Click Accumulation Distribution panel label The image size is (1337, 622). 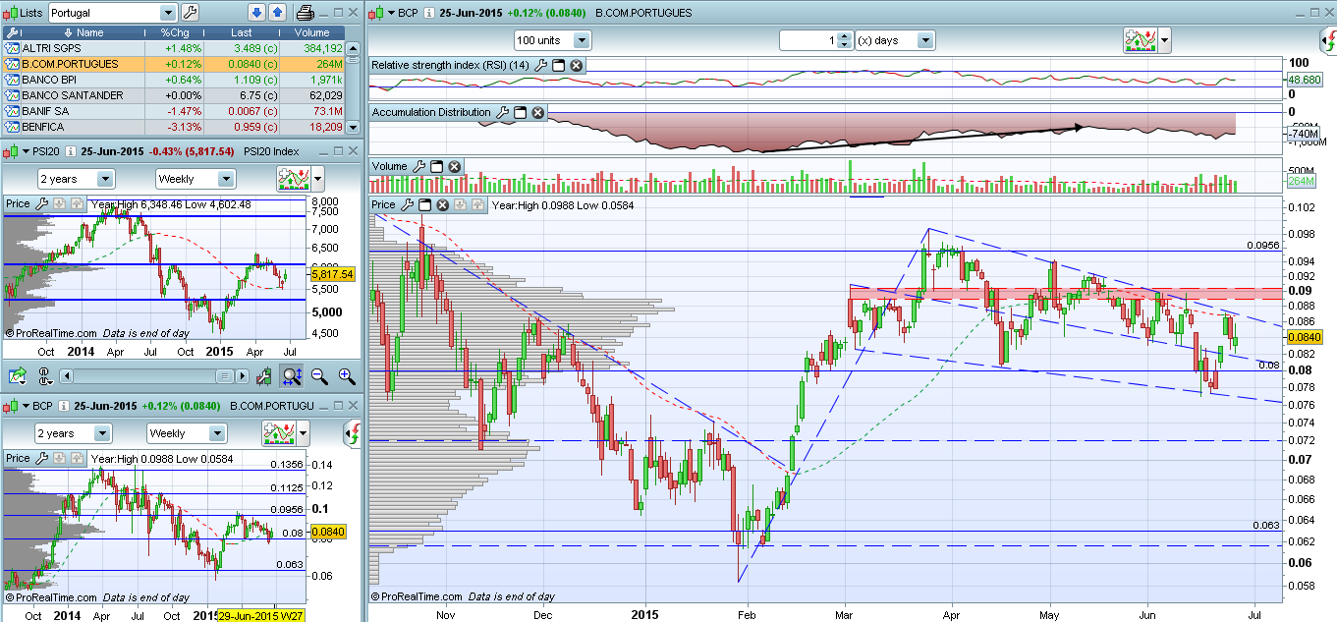coord(431,113)
